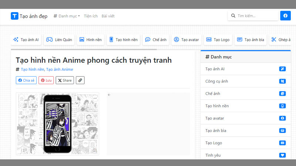Click the badge beside sidebar Tạo Logo

point(282,143)
